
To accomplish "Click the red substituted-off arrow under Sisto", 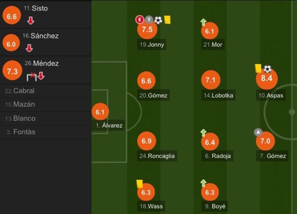I will [x=31, y=21].
